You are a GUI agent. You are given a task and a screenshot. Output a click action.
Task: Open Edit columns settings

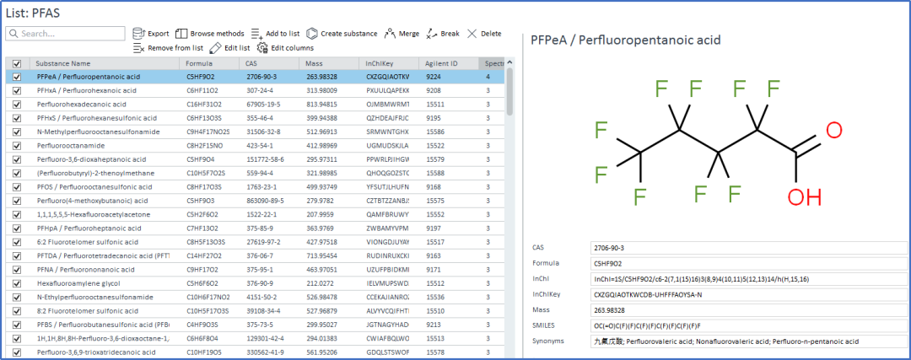(x=262, y=48)
